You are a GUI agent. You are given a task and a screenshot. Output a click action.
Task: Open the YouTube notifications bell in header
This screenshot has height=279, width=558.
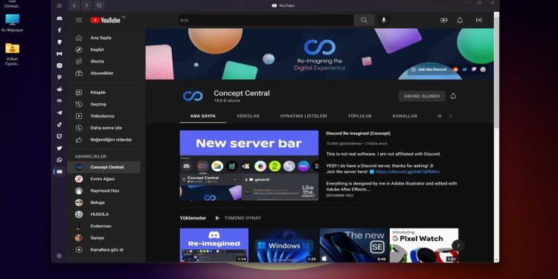pos(460,20)
